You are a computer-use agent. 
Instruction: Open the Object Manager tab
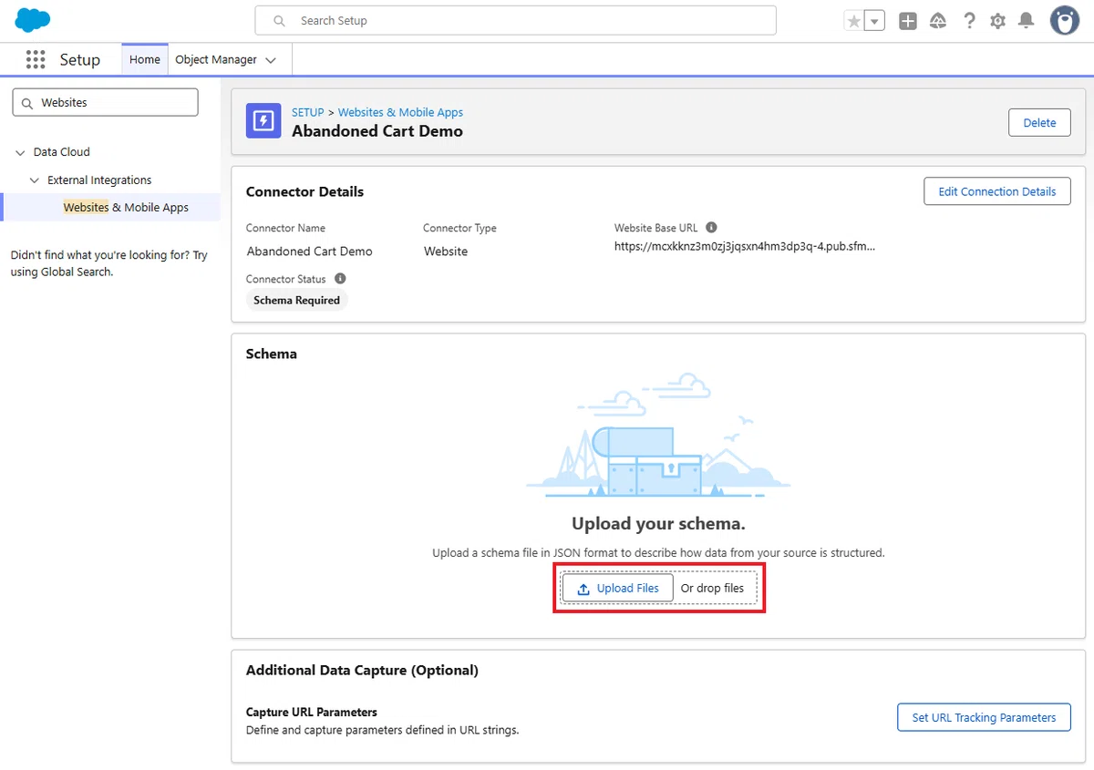coord(216,59)
